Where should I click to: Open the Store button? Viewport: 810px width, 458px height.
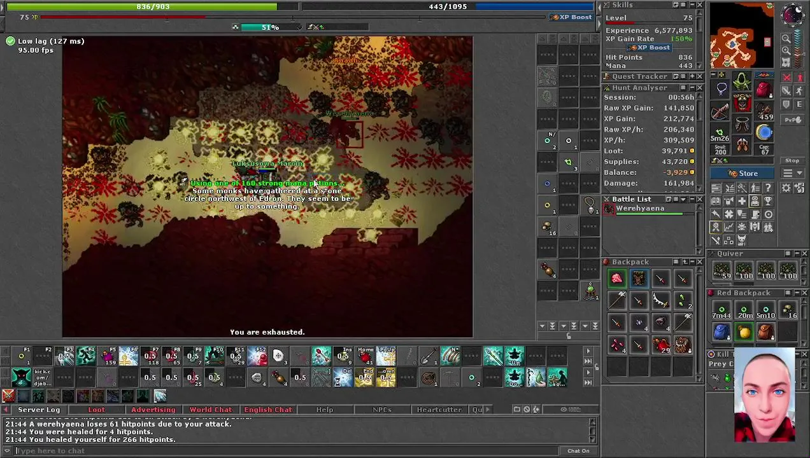(x=742, y=173)
